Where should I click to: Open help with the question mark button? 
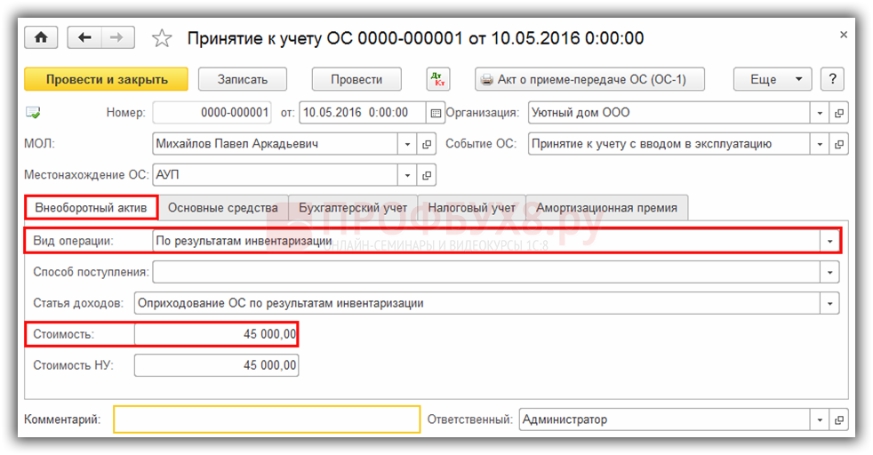[x=832, y=80]
